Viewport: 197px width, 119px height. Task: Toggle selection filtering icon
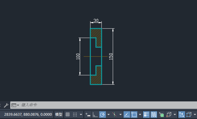(189, 114)
